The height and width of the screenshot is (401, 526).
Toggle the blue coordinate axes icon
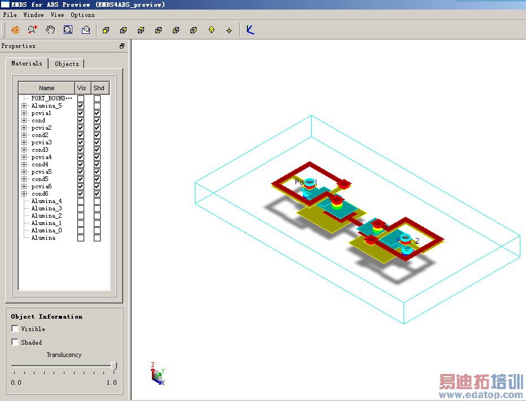pyautogui.click(x=250, y=30)
